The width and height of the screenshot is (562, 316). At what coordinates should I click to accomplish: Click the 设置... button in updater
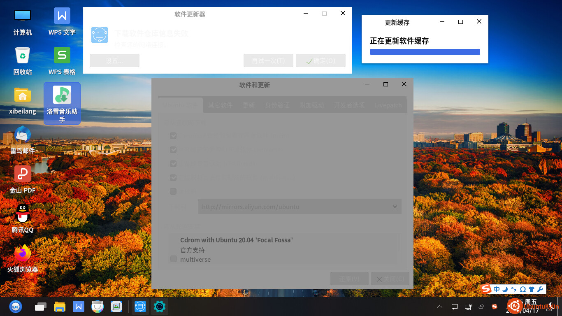click(114, 60)
